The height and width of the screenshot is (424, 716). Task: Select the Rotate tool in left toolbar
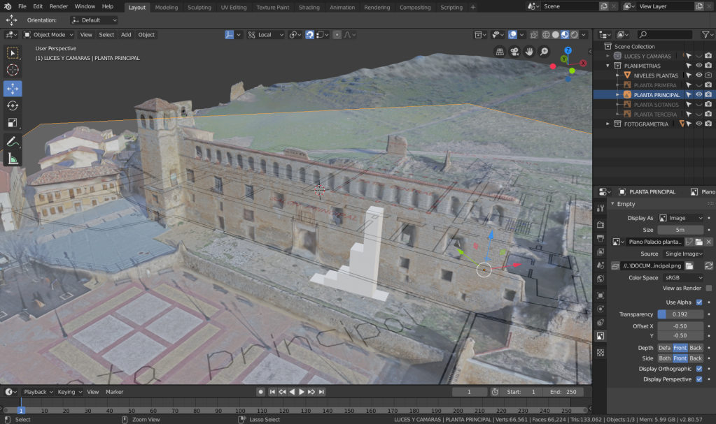coord(13,105)
